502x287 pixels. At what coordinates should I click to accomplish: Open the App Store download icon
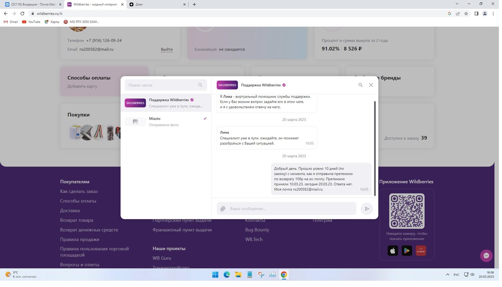[x=393, y=251]
